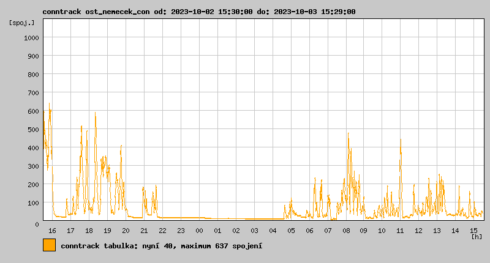Click the [spoj.] axis unit label
Viewport: 490px width, 263px height.
(21, 23)
